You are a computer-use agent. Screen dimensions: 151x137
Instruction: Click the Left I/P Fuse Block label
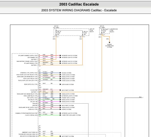click(x=92, y=30)
